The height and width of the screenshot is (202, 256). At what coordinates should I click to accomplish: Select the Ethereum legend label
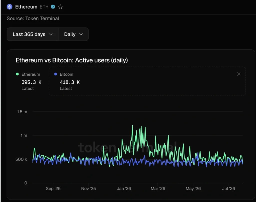pos(31,74)
